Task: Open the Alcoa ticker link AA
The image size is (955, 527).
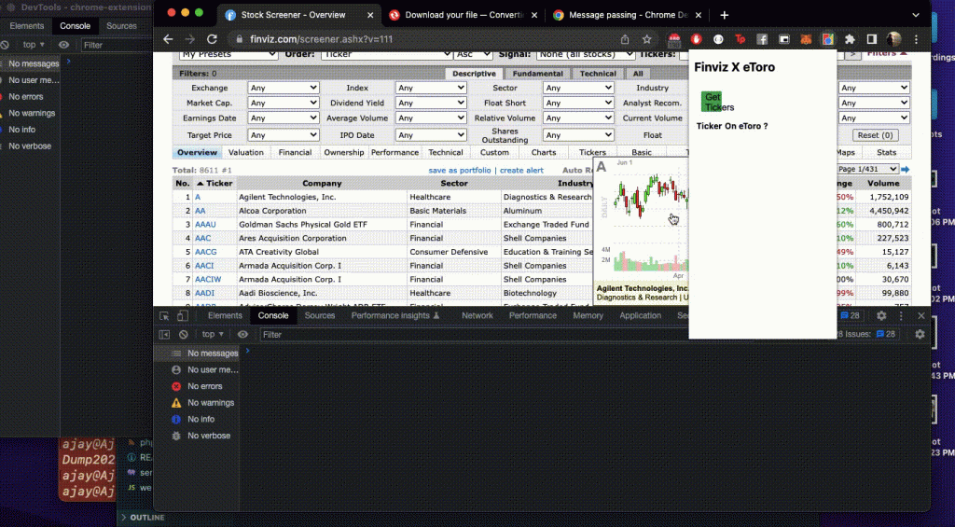Action: (x=200, y=211)
